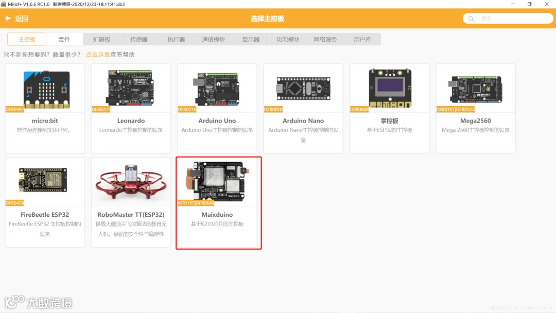
Task: Click the Leonardo title text
Action: click(x=131, y=120)
